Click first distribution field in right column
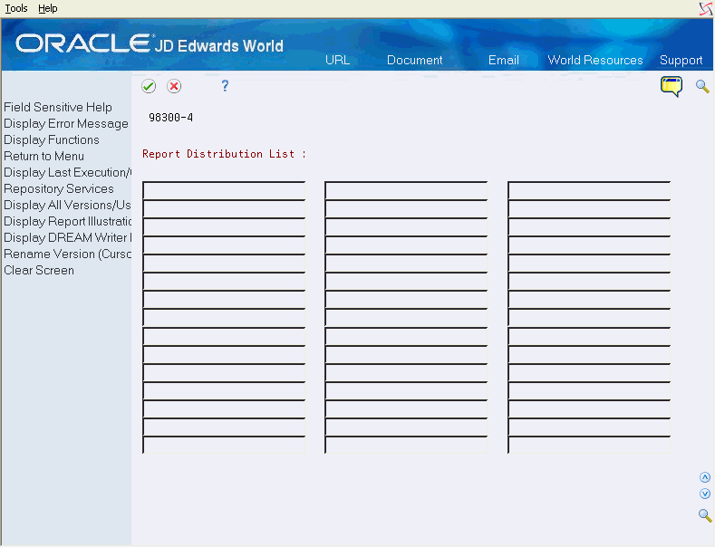Screen dimensions: 715x547 point(589,190)
